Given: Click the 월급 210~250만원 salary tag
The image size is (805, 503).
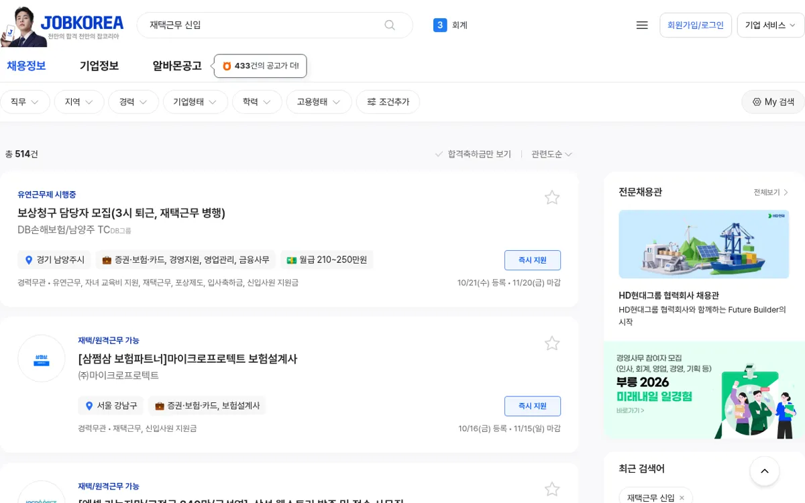Looking at the screenshot, I should pos(327,260).
